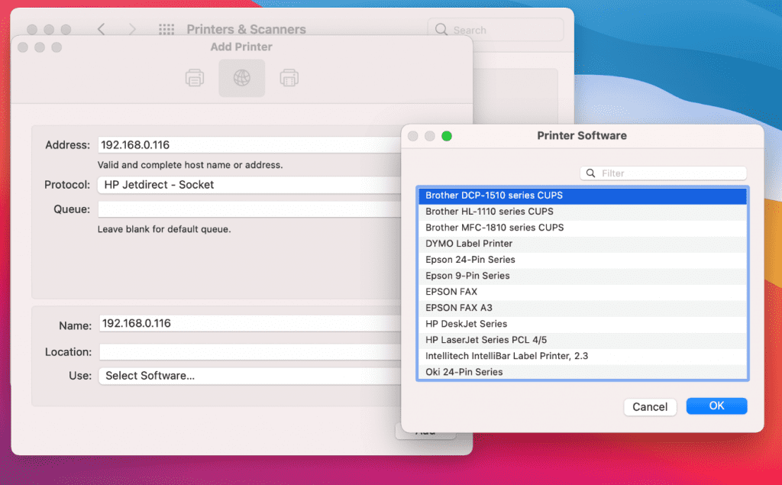Select DYMO Label Printer

point(583,244)
